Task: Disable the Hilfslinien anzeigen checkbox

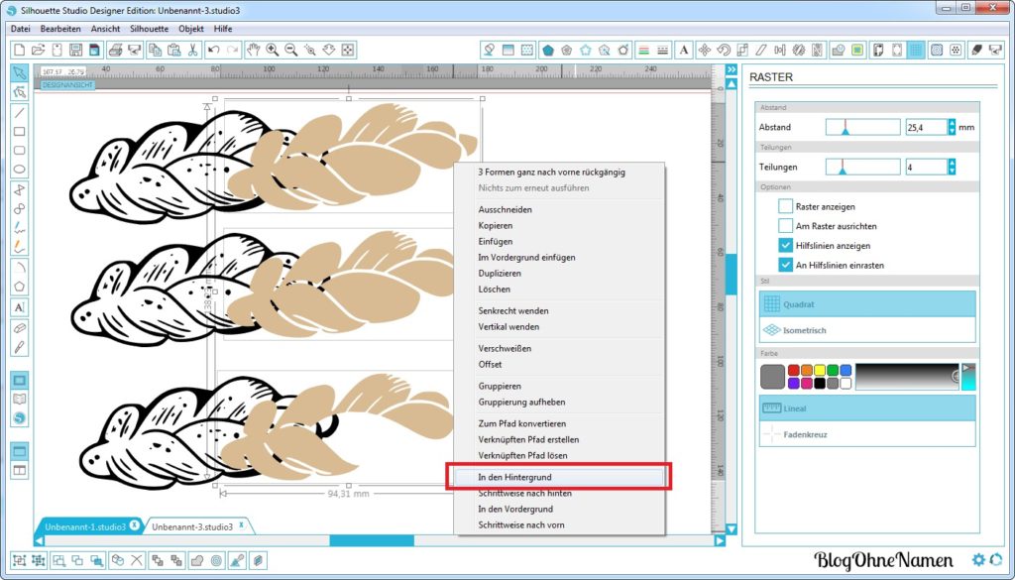Action: 786,245
